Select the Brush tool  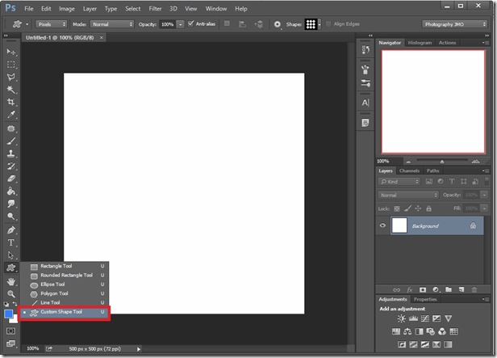(x=11, y=141)
